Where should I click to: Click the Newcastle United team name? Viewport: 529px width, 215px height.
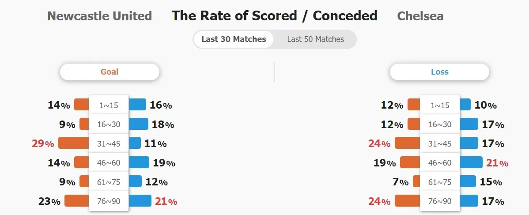99,16
